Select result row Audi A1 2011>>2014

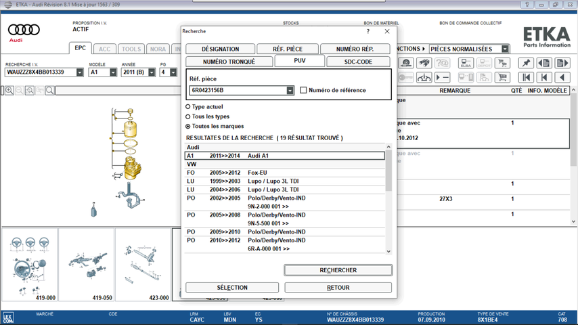284,156
